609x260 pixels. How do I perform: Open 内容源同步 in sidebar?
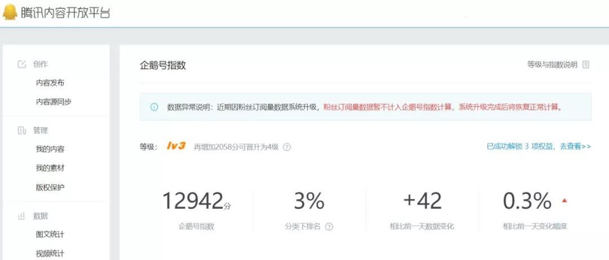[54, 102]
